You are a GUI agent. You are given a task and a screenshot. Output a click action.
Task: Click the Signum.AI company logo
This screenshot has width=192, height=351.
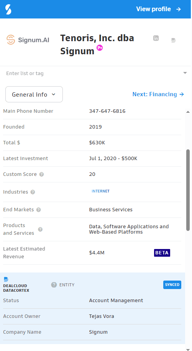28,40
